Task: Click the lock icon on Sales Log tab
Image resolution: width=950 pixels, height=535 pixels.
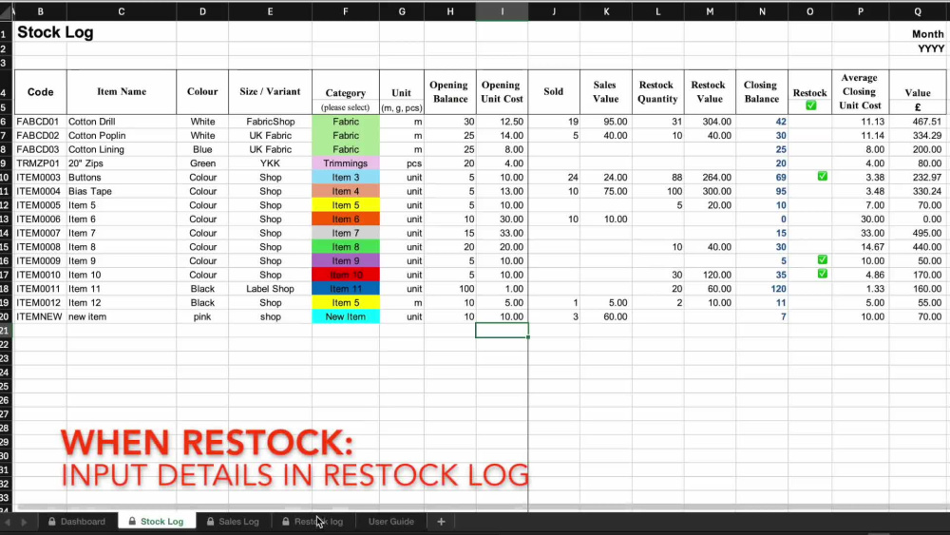Action: click(210, 521)
